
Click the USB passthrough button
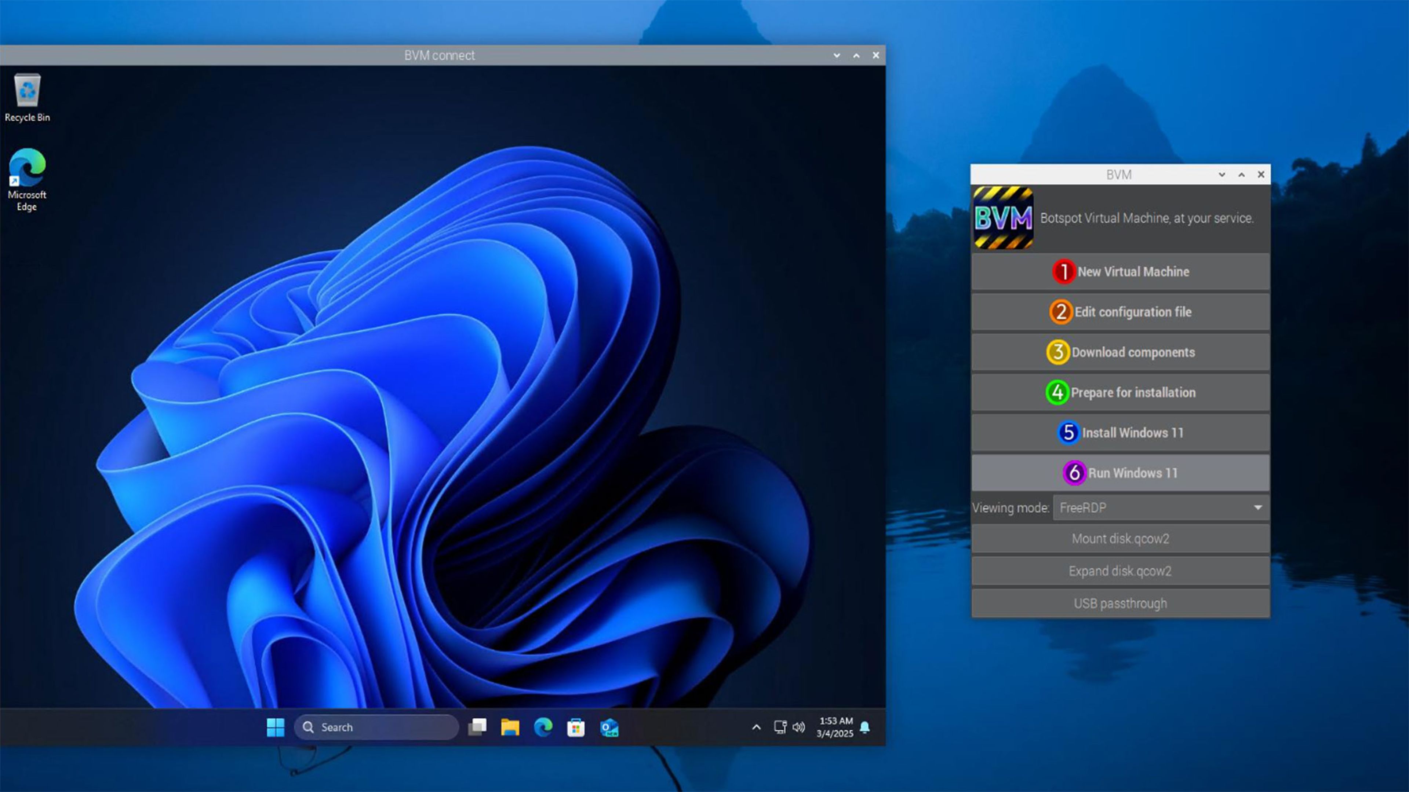click(x=1120, y=604)
